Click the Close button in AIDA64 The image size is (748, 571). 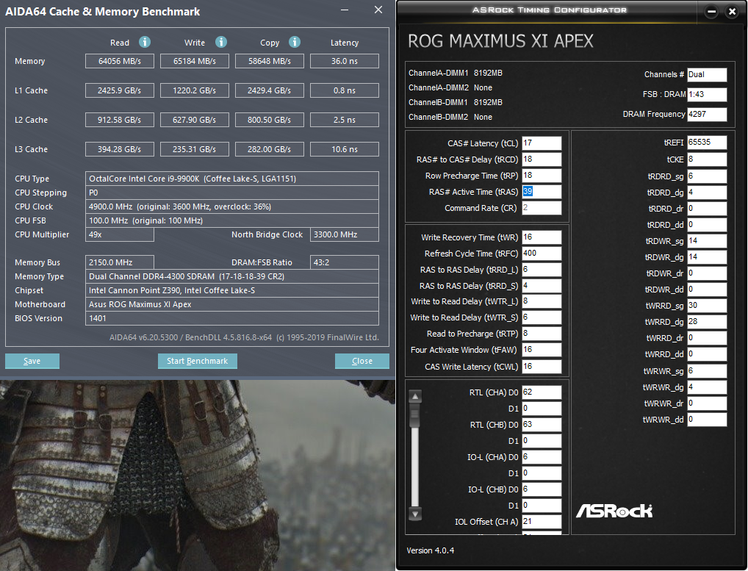click(x=362, y=361)
